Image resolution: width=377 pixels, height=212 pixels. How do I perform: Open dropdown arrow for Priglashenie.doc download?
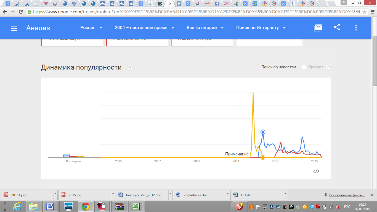[x=228, y=195]
